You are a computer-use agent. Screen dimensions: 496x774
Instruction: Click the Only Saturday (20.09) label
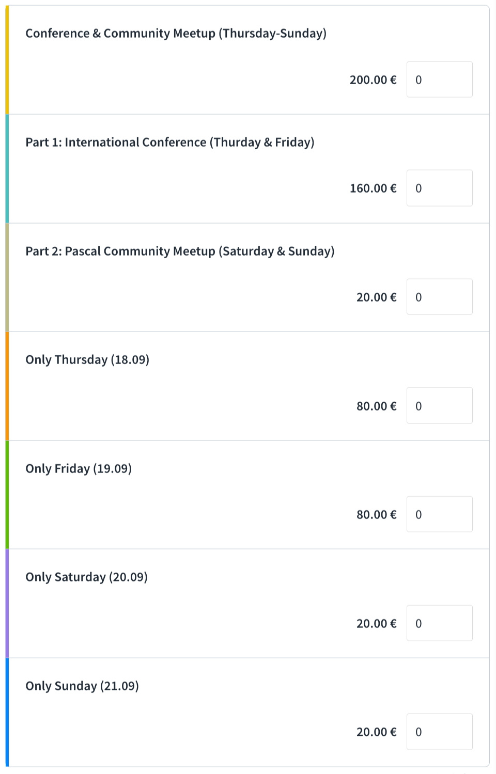[86, 577]
